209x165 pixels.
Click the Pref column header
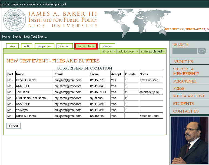point(11,74)
